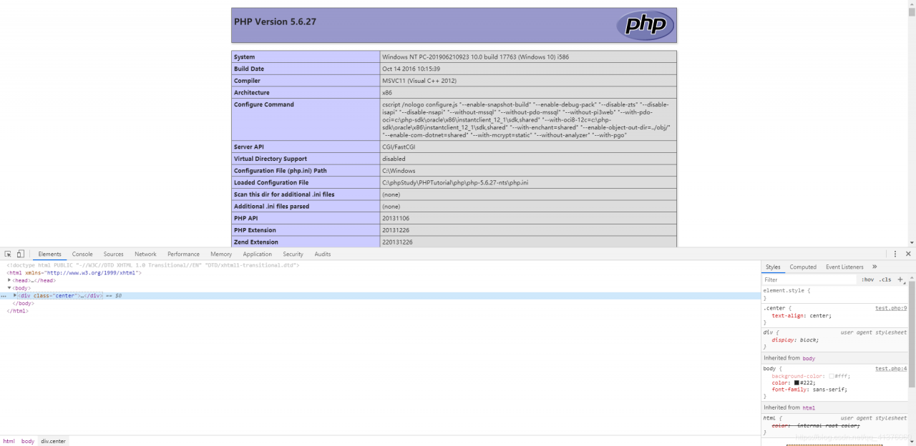Add new style rule plus icon
Image resolution: width=916 pixels, height=446 pixels.
click(900, 279)
